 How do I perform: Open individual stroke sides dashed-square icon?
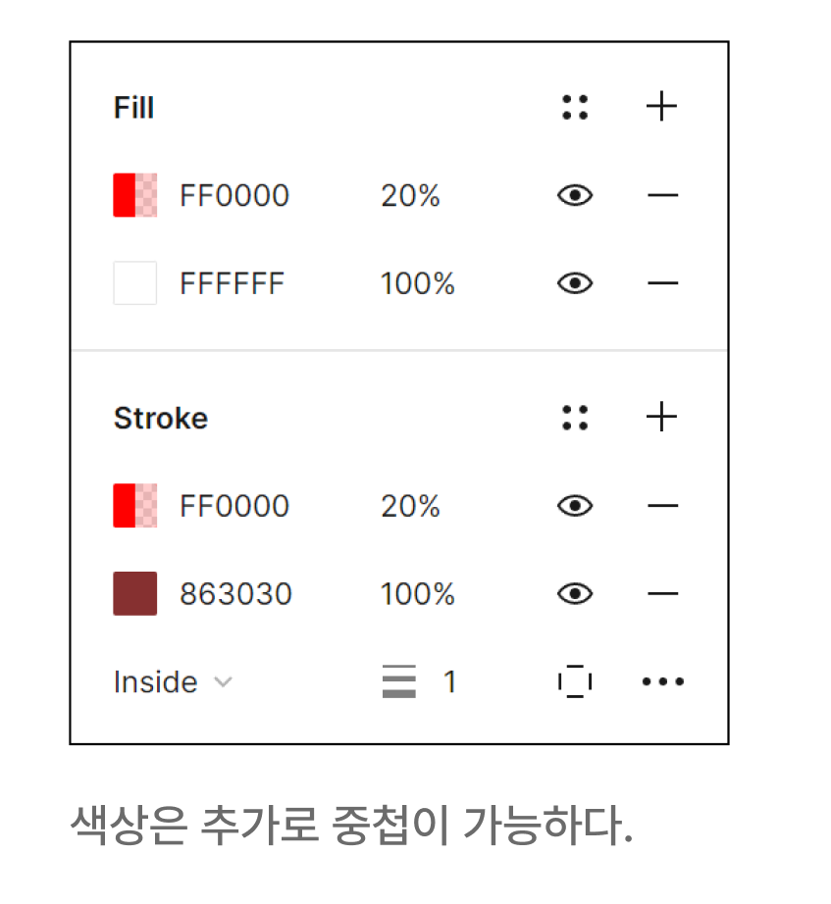click(x=575, y=681)
